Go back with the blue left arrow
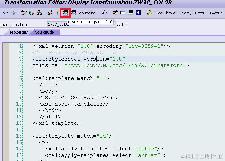The height and width of the screenshot is (161, 225). pos(5,13)
